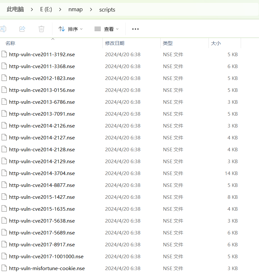259x273 pixels.
Task: Click the Delete trash icon
Action: click(x=41, y=29)
